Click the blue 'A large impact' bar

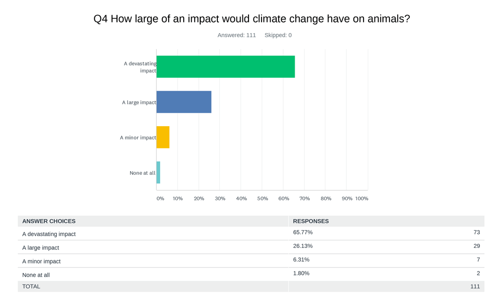[x=184, y=102]
